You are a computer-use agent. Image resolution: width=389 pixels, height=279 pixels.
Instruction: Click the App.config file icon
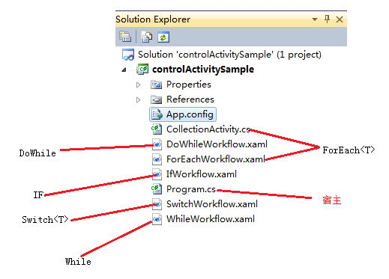pyautogui.click(x=157, y=114)
